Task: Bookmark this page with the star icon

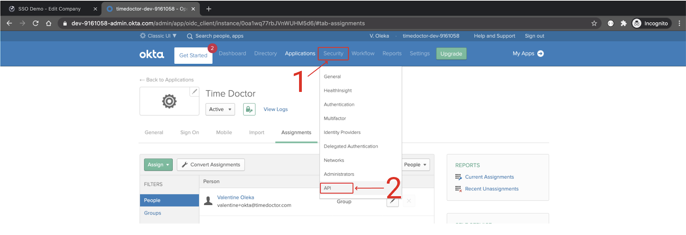Action: (x=594, y=23)
